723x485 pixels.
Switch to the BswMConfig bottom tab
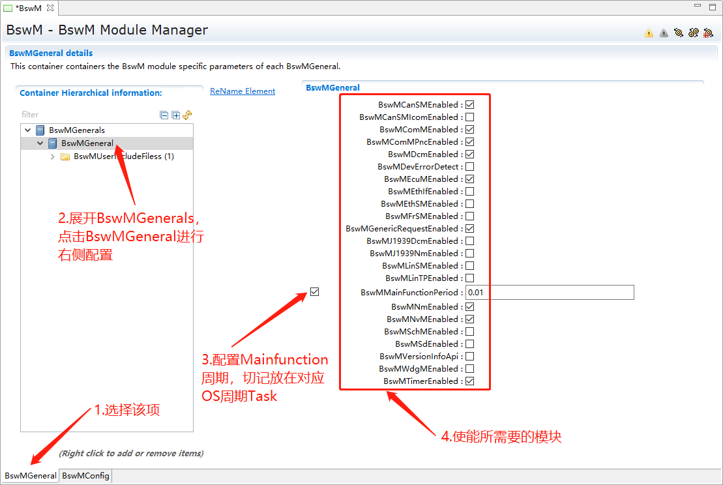click(x=86, y=476)
